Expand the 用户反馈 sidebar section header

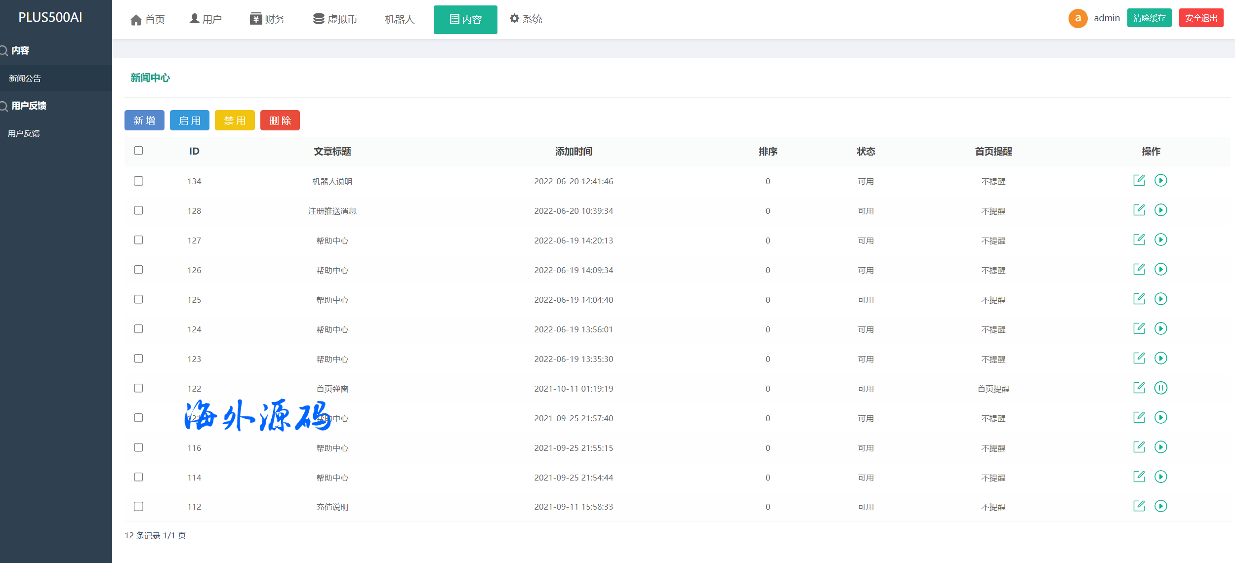tap(29, 106)
